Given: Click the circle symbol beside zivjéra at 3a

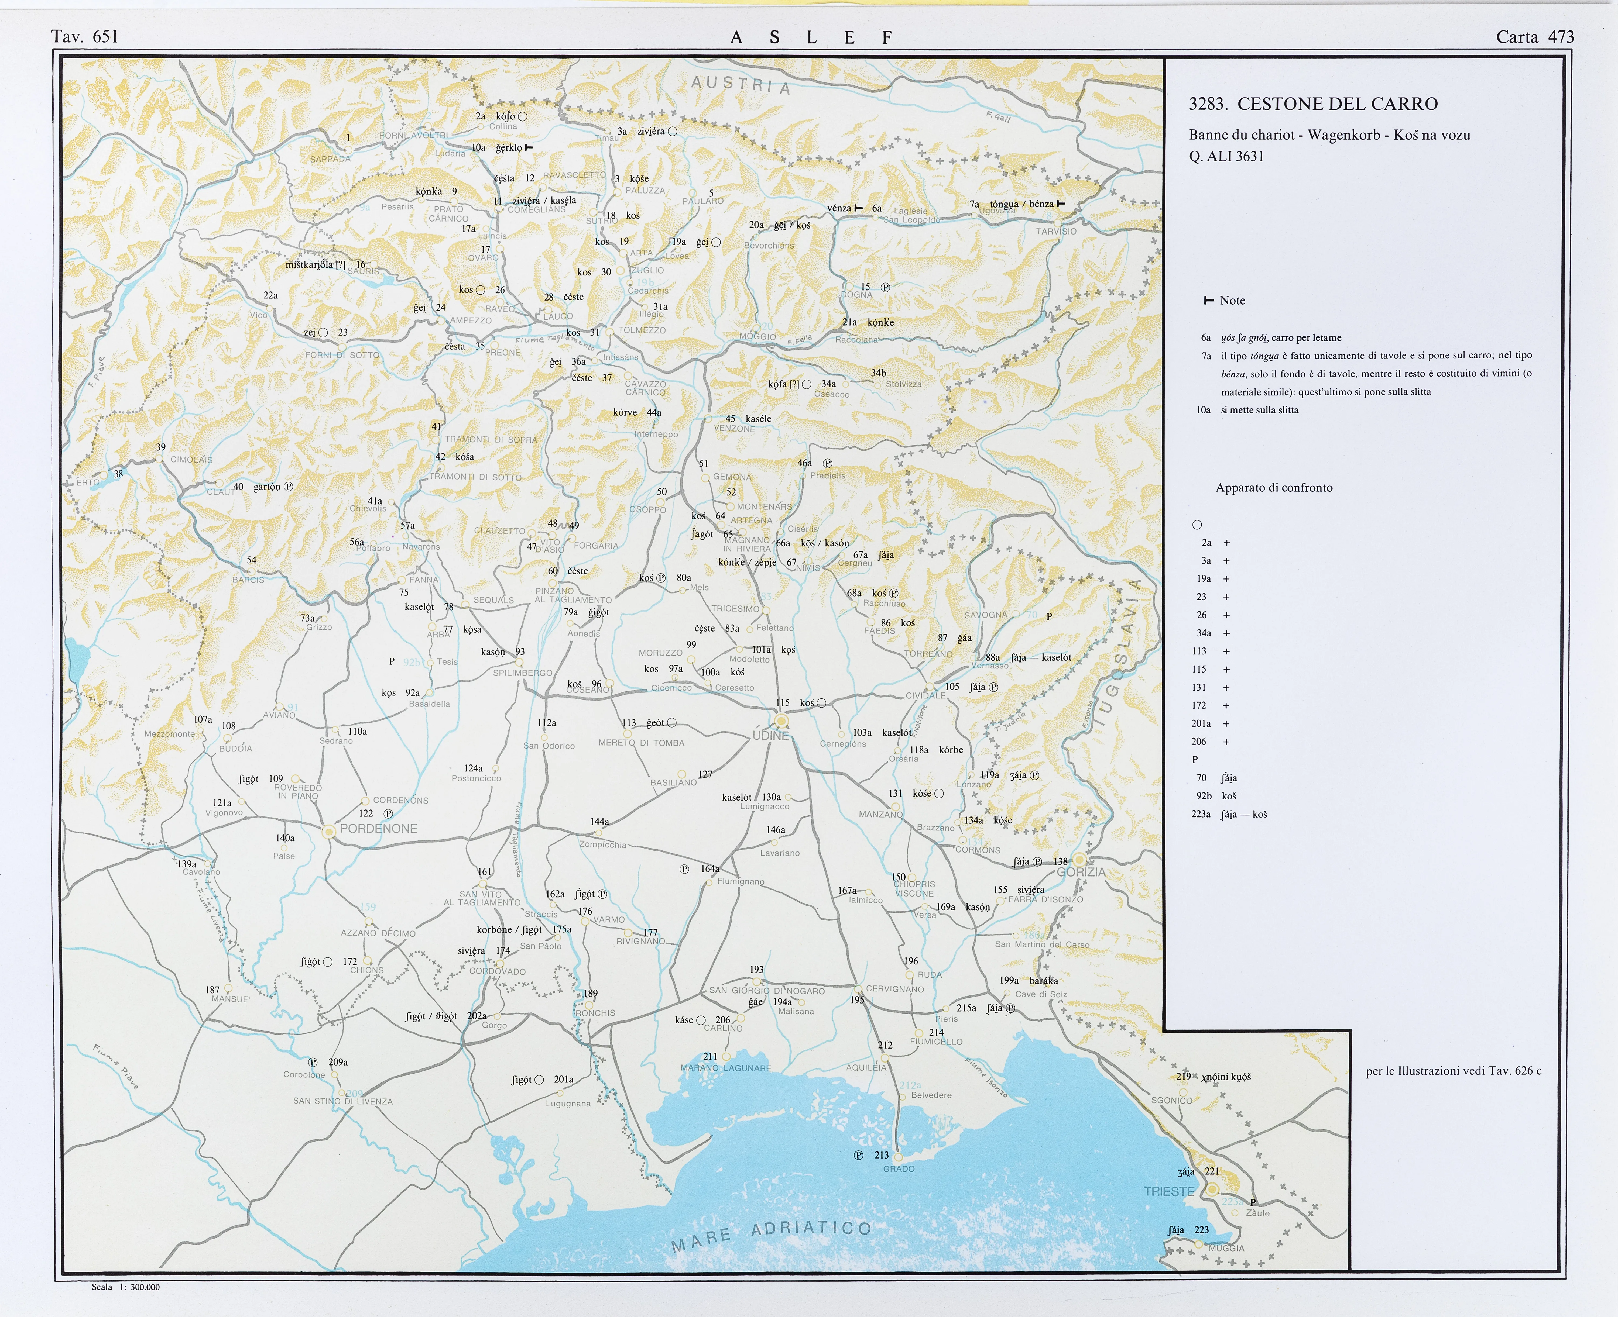Looking at the screenshot, I should click(672, 131).
